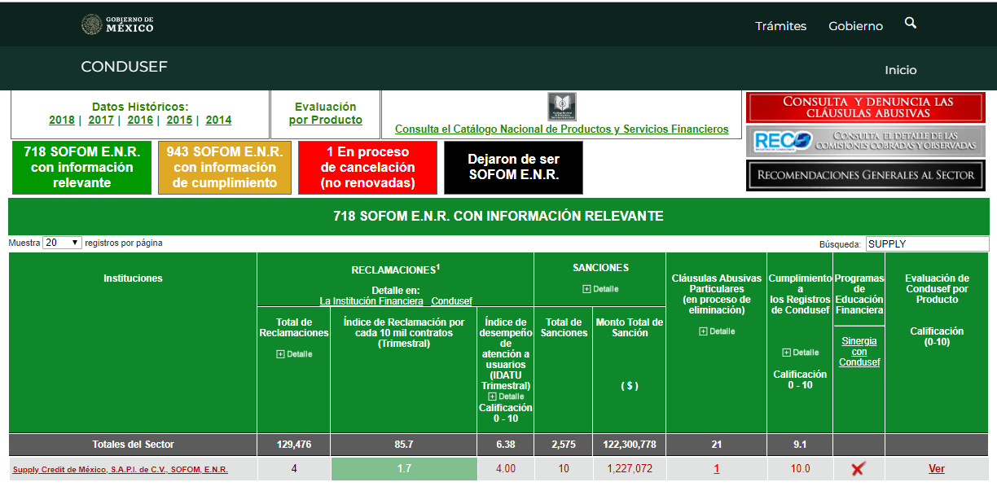Viewport: 997px width, 491px height.
Task: Open the Trámites menu
Action: pyautogui.click(x=780, y=26)
